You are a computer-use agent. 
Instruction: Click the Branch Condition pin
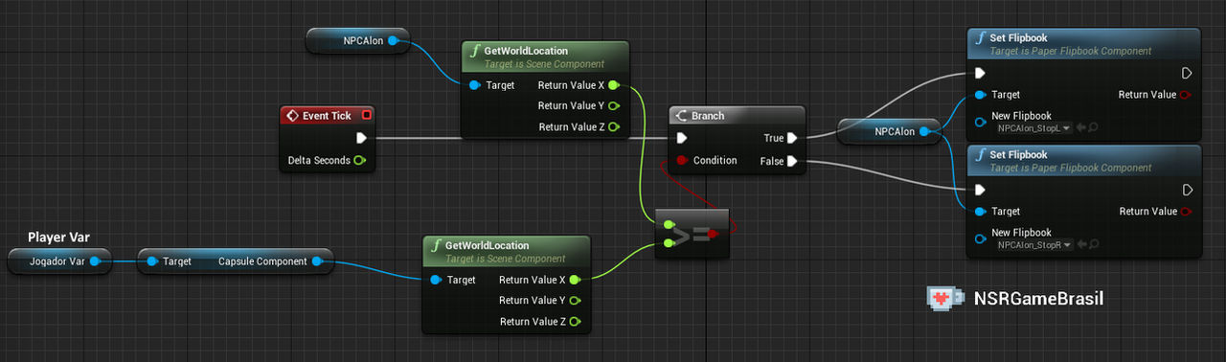tap(682, 160)
